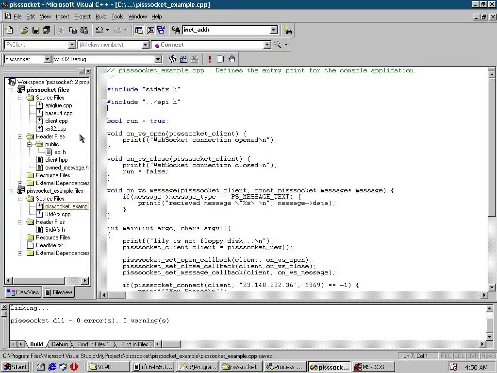Expand pisssocket's External Dependencies folder

click(20, 183)
